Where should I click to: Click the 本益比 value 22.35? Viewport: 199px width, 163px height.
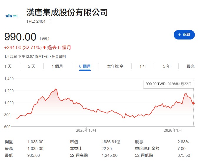click(x=107, y=149)
